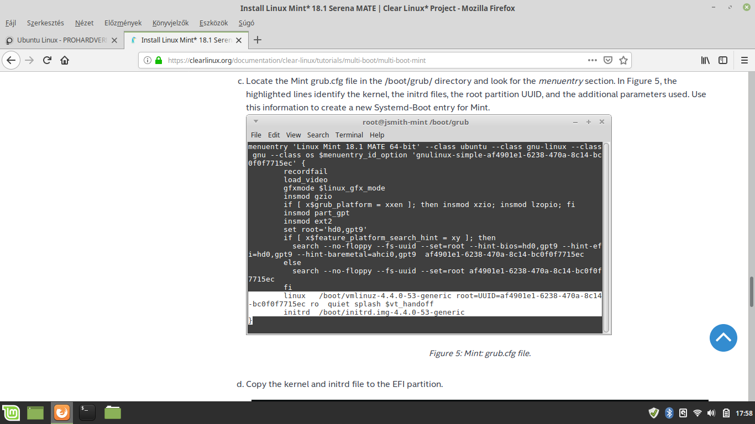Open the Könyvjelzők menu
Image resolution: width=755 pixels, height=424 pixels.
click(x=170, y=23)
